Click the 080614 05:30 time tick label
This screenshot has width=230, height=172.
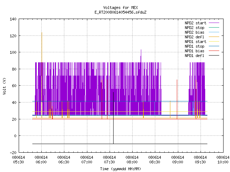(x=18, y=160)
